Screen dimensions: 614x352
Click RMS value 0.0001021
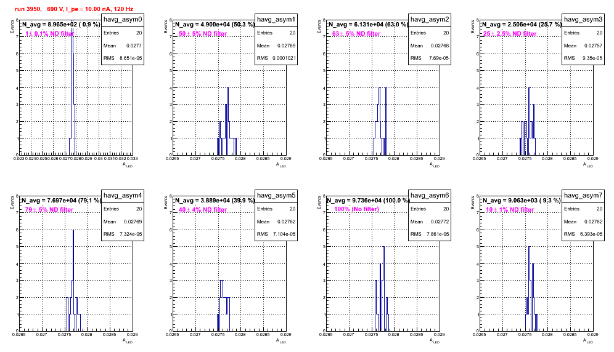coord(285,58)
